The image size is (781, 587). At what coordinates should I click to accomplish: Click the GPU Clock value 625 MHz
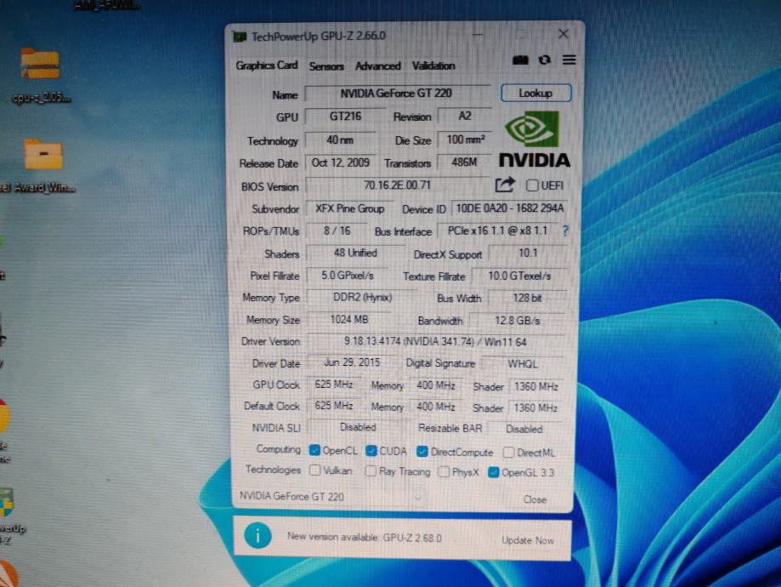tap(334, 385)
